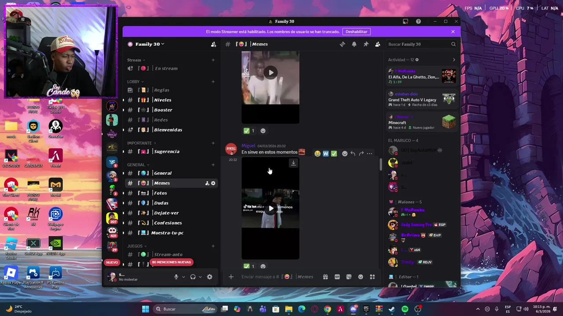Screen dimensions: 563x316
Task: Play the TikTok video in Miguel's message
Action: pos(271,208)
